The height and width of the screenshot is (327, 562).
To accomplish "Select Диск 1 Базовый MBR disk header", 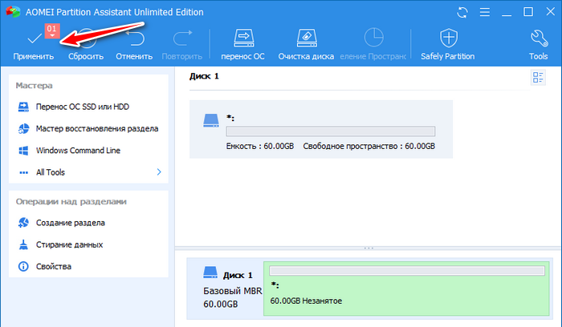I will pyautogui.click(x=226, y=289).
